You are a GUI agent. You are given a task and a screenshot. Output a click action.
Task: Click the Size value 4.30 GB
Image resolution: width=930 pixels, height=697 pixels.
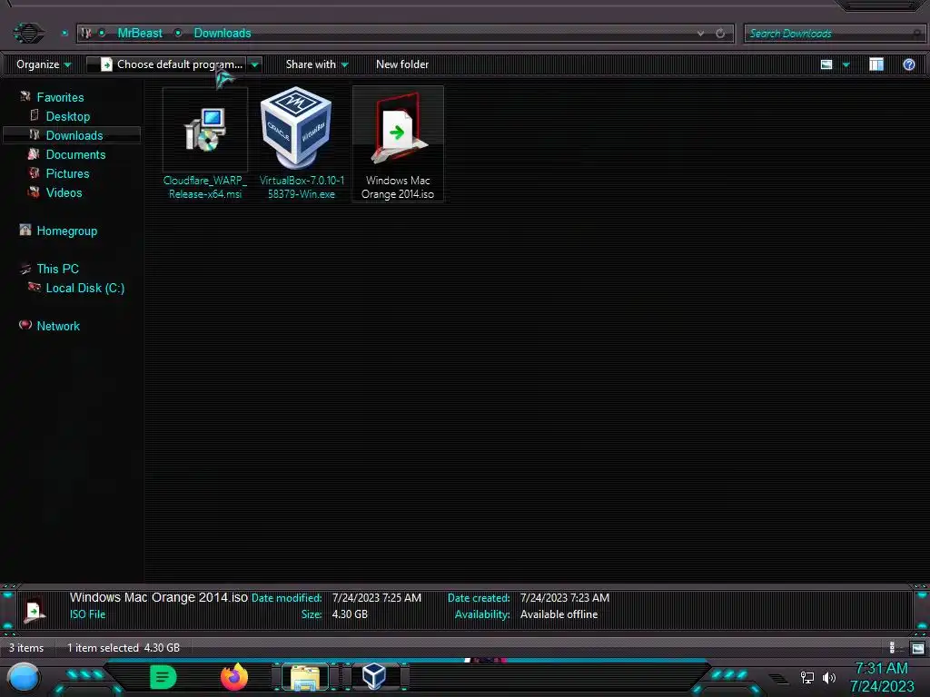pyautogui.click(x=350, y=614)
